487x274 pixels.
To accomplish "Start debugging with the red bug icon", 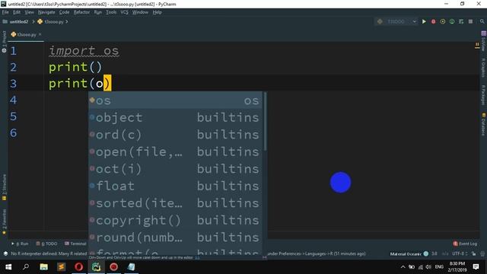I will (433, 21).
